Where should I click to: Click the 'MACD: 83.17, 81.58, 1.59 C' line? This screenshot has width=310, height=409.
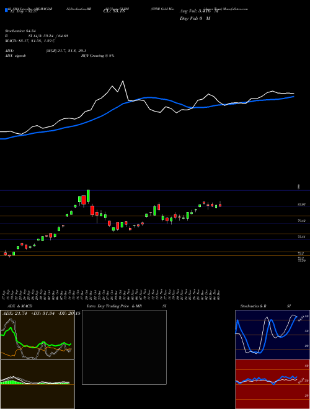pyautogui.click(x=30, y=41)
